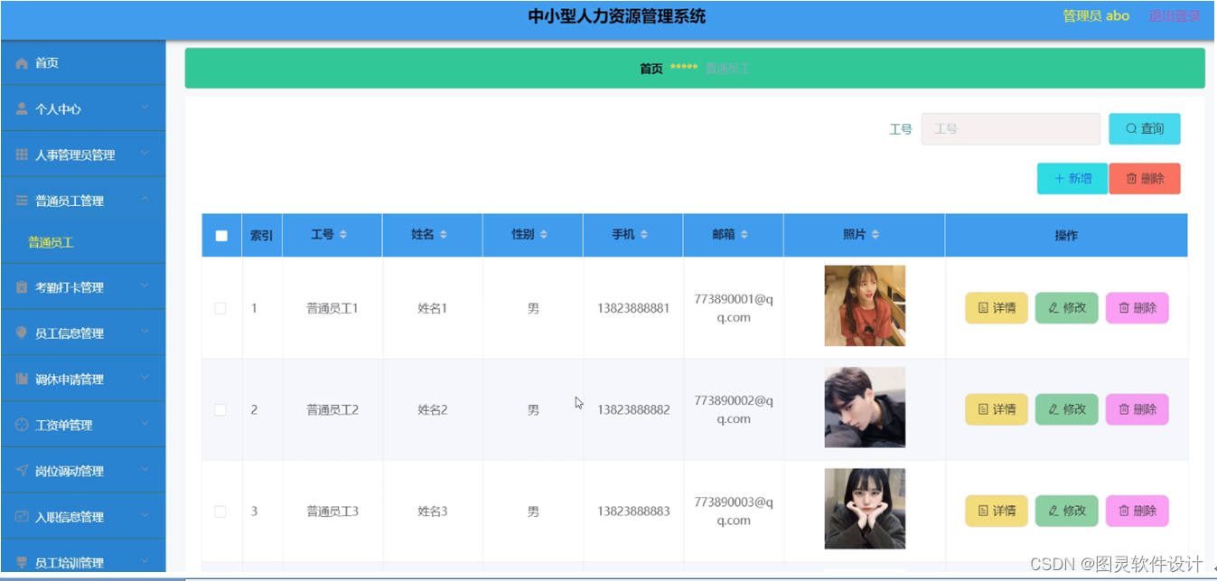1217x581 pixels.
Task: Open 首页 in the sidebar
Action: (83, 63)
